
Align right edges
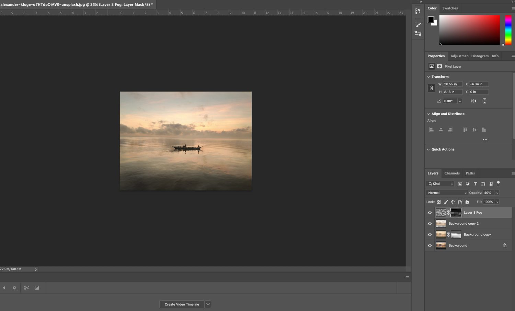click(x=450, y=130)
